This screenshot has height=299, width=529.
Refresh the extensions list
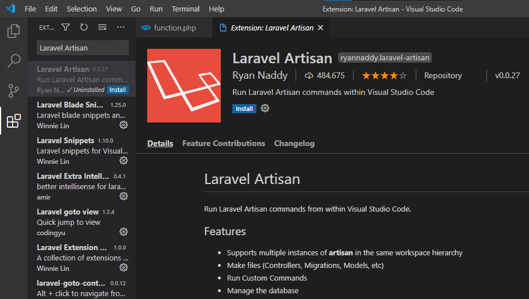click(x=84, y=27)
